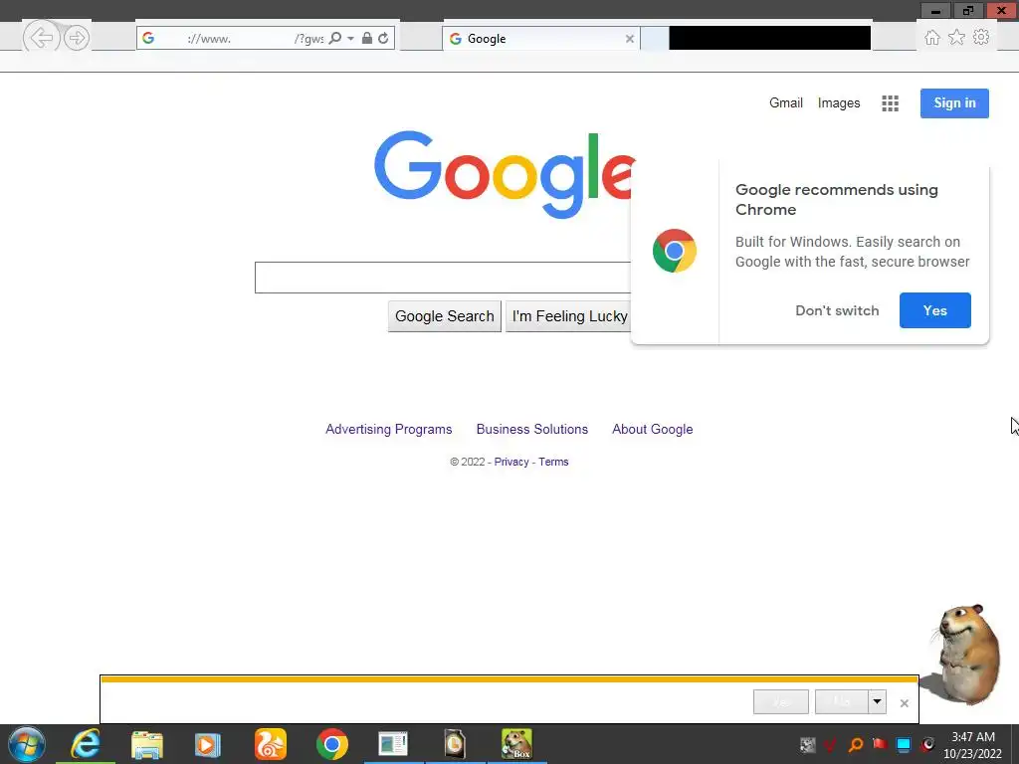This screenshot has width=1019, height=764.
Task: Open the news-page window taskbar icon
Action: (393, 744)
